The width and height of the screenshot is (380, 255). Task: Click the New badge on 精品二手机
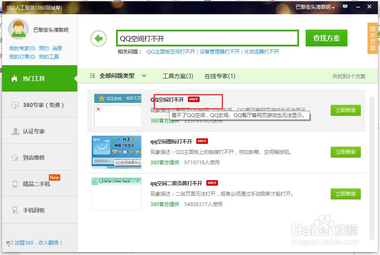pyautogui.click(x=54, y=177)
